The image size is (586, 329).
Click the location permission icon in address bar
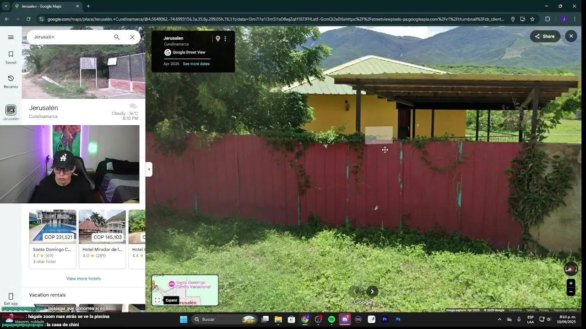tap(513, 19)
